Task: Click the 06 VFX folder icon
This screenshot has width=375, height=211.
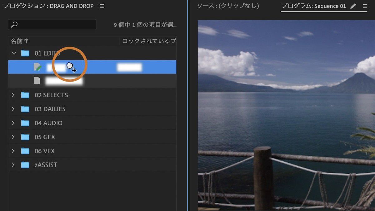Action: (x=25, y=151)
